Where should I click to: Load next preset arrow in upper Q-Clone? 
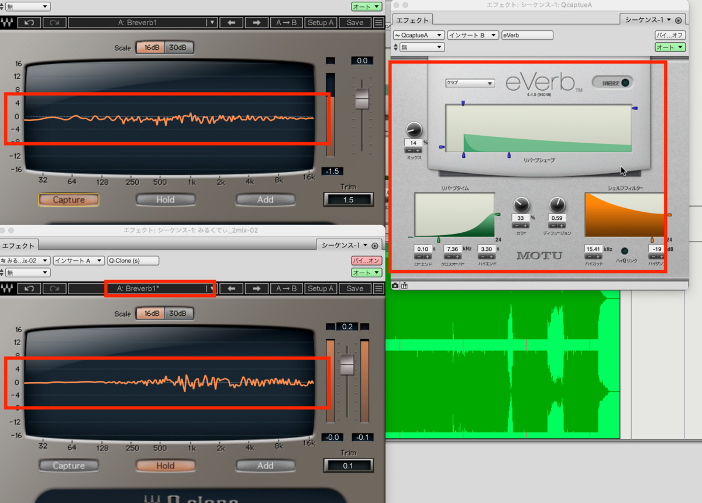pyautogui.click(x=256, y=23)
